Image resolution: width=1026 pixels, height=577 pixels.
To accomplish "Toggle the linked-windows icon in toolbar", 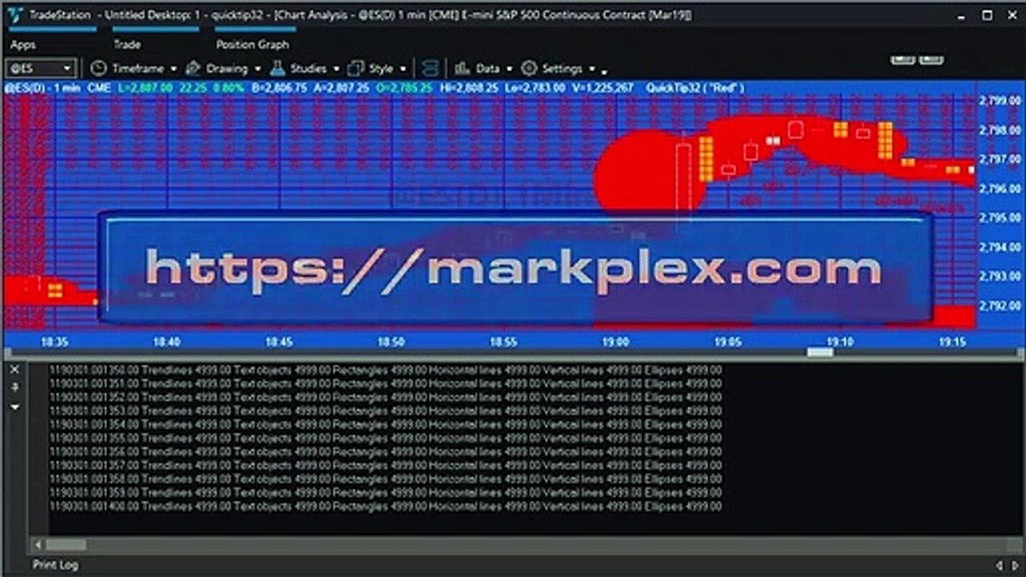I will [x=430, y=68].
